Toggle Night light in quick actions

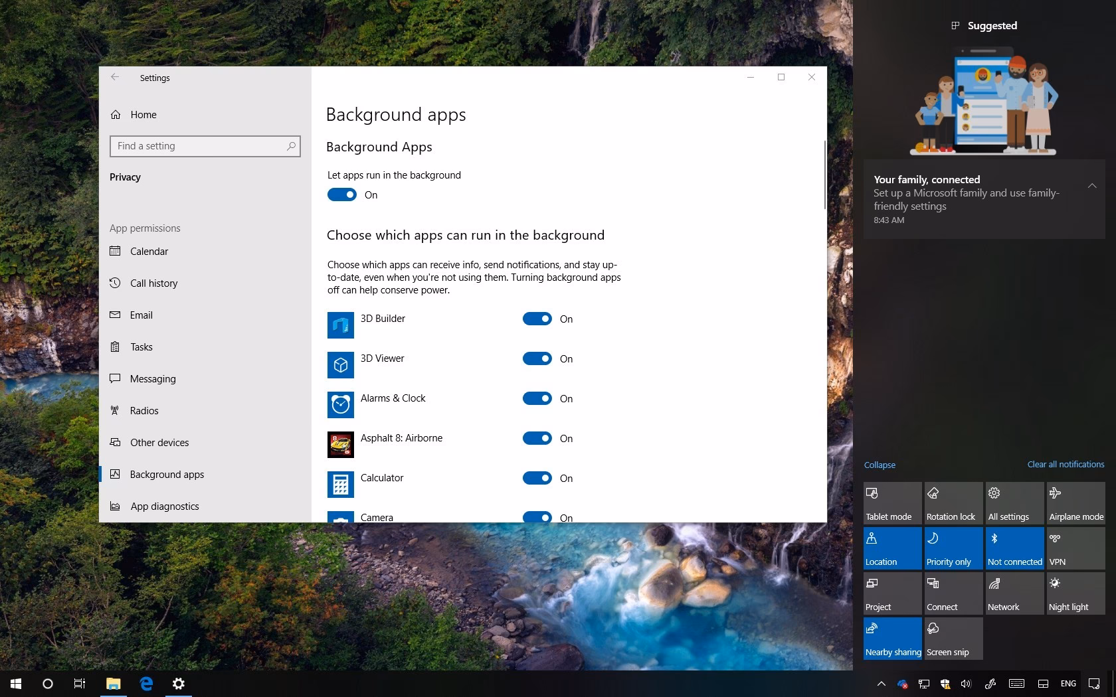[1075, 593]
